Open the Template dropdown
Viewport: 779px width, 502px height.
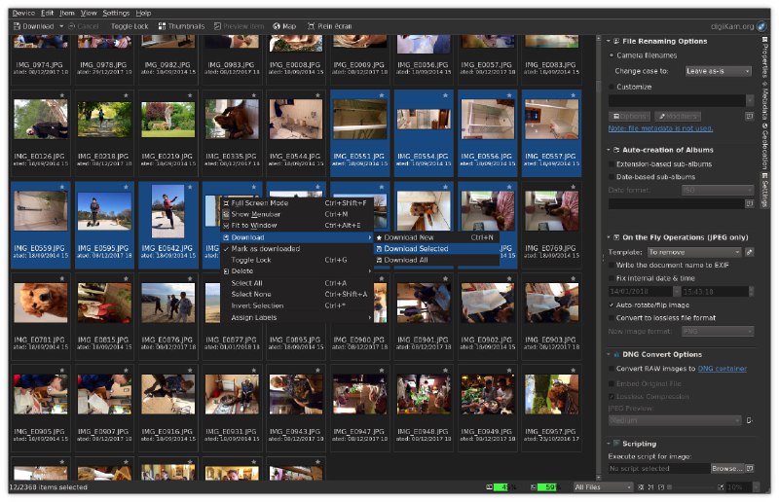692,252
